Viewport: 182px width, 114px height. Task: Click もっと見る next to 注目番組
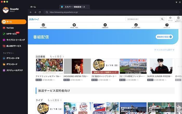[57, 56]
